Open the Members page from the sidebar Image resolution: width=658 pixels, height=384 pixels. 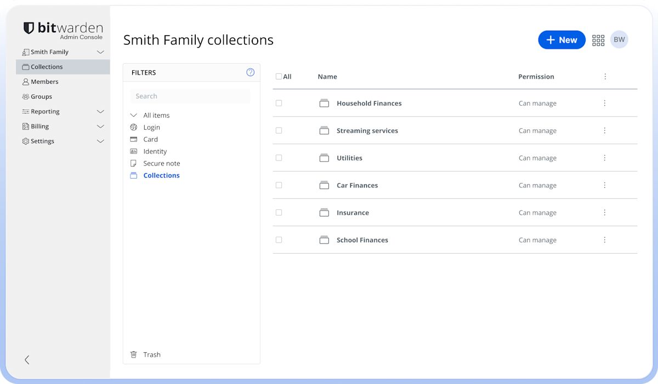[x=44, y=81]
